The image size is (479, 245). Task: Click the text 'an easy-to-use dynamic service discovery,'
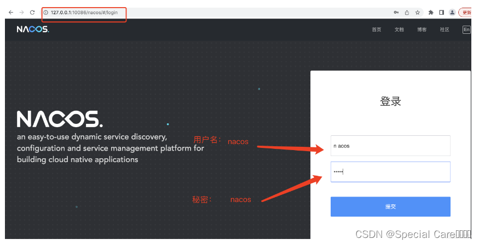click(92, 137)
